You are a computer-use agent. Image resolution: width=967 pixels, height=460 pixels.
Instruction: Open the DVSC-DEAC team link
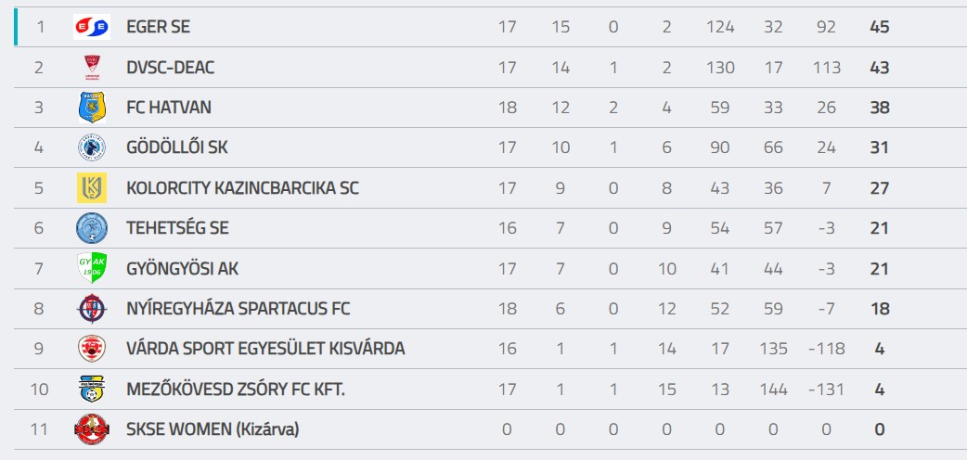tap(170, 67)
